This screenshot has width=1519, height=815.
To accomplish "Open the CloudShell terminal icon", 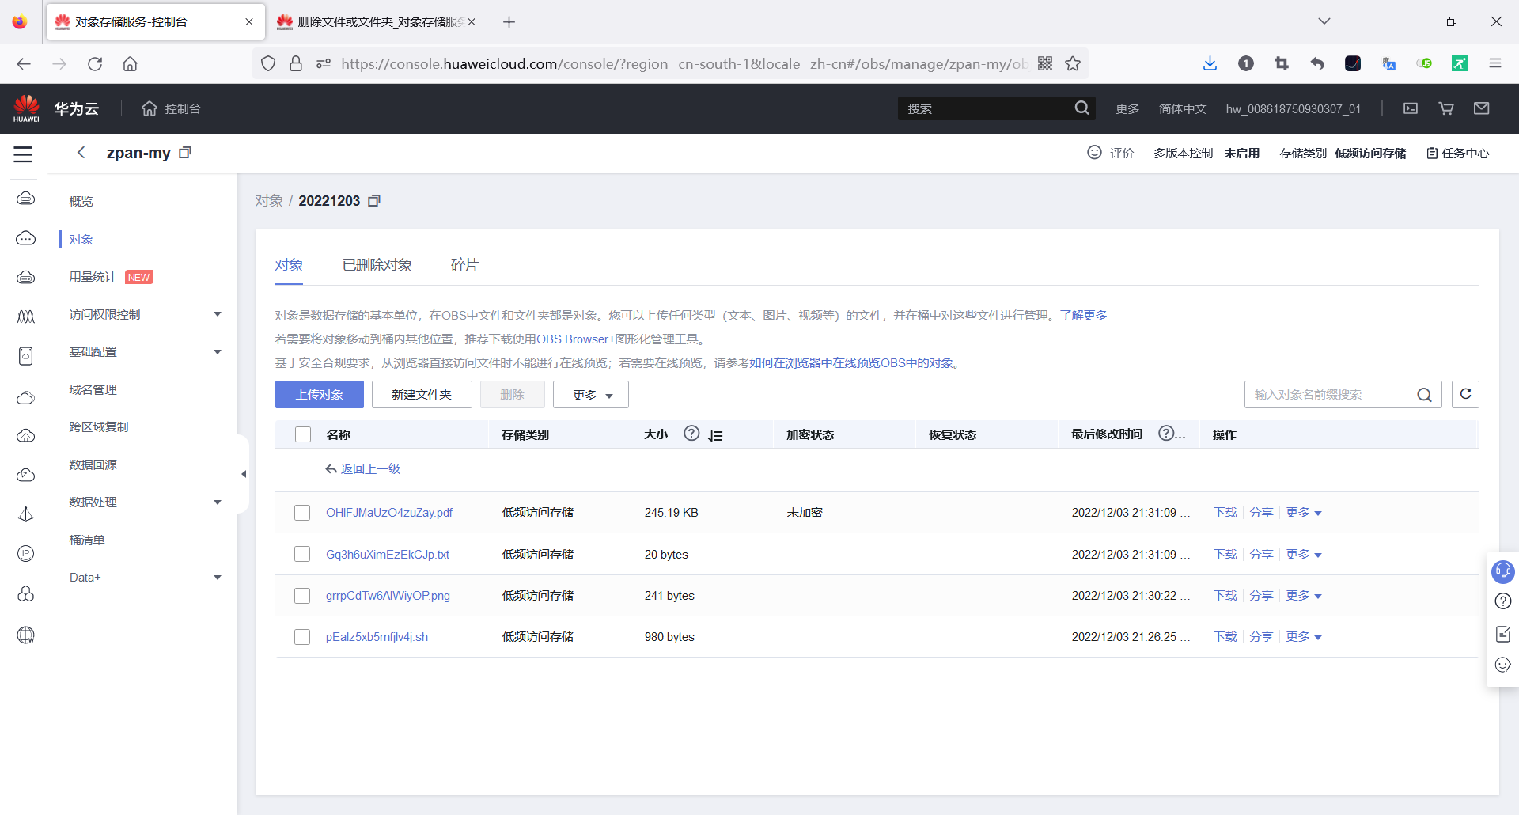I will (1411, 108).
